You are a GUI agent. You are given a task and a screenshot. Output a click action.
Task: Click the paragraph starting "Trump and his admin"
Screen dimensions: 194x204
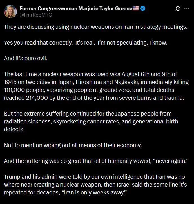(95, 185)
